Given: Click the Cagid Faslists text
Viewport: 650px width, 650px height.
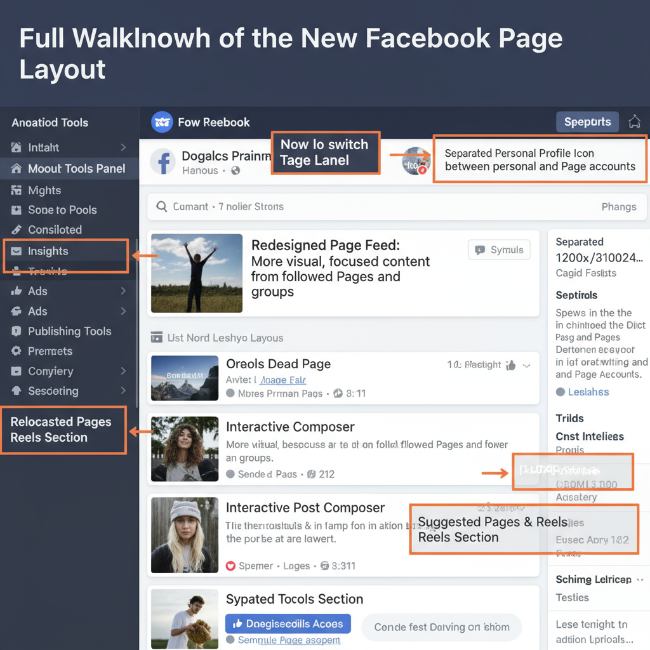Looking at the screenshot, I should pos(586,273).
